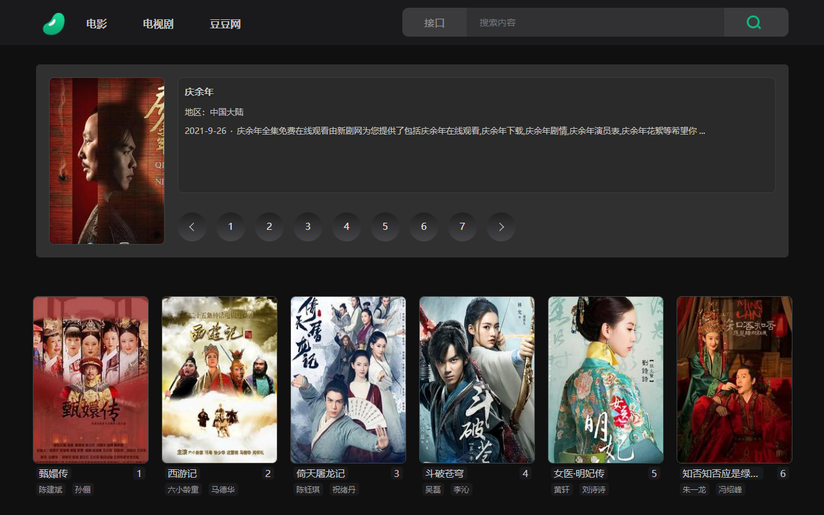Open the 电影 menu item
The image size is (824, 515).
click(97, 24)
